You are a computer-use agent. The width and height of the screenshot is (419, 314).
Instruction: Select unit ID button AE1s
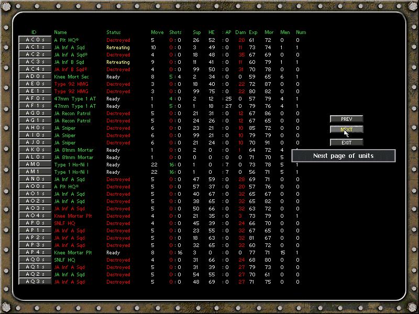(x=35, y=91)
